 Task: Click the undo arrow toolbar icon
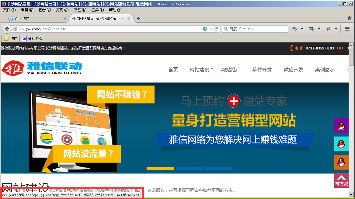pyautogui.click(x=294, y=29)
